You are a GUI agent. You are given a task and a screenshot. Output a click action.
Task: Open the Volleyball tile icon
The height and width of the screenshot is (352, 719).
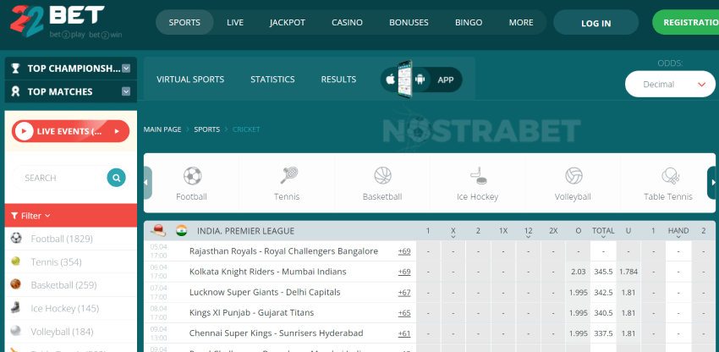(x=574, y=175)
